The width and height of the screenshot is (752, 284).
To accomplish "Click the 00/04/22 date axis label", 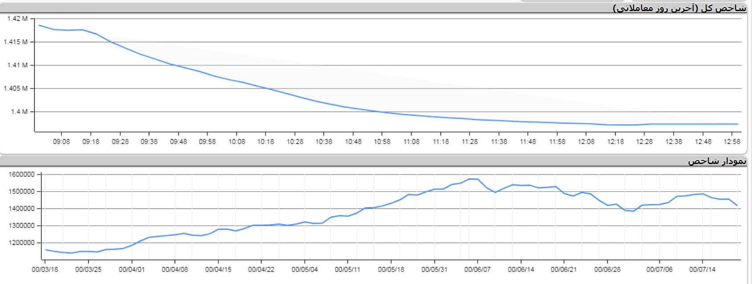I will [261, 269].
